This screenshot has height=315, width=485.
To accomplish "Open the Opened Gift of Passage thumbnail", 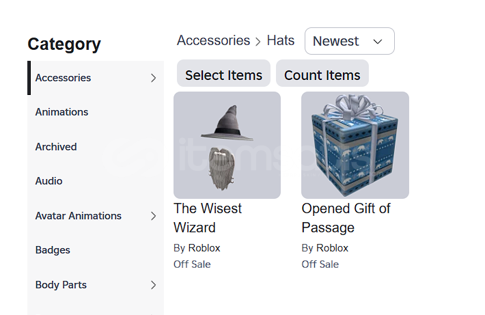I will point(355,145).
